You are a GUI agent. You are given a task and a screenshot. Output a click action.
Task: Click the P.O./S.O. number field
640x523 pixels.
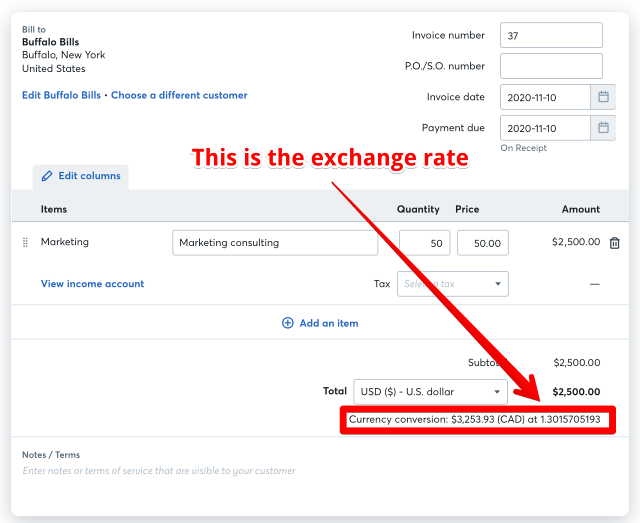coord(551,66)
